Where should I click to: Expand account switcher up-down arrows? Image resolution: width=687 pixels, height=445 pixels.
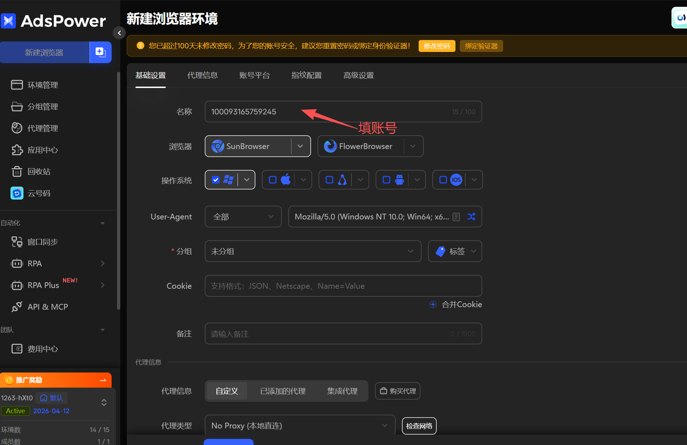click(x=104, y=403)
